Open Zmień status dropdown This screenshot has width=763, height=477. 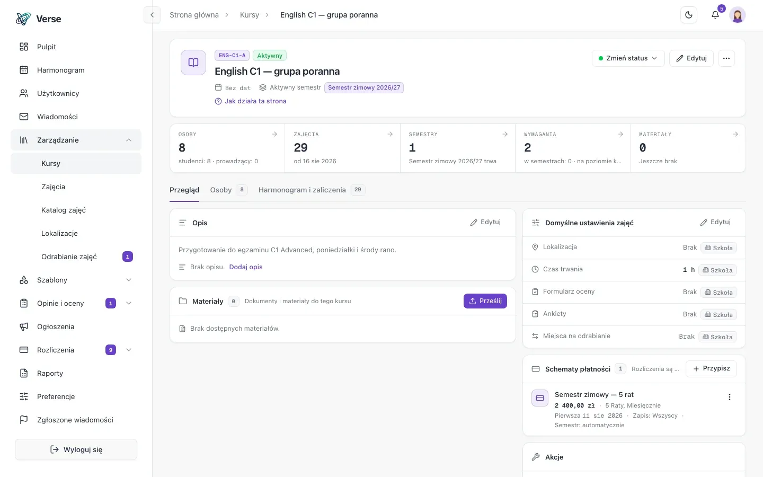pyautogui.click(x=628, y=58)
